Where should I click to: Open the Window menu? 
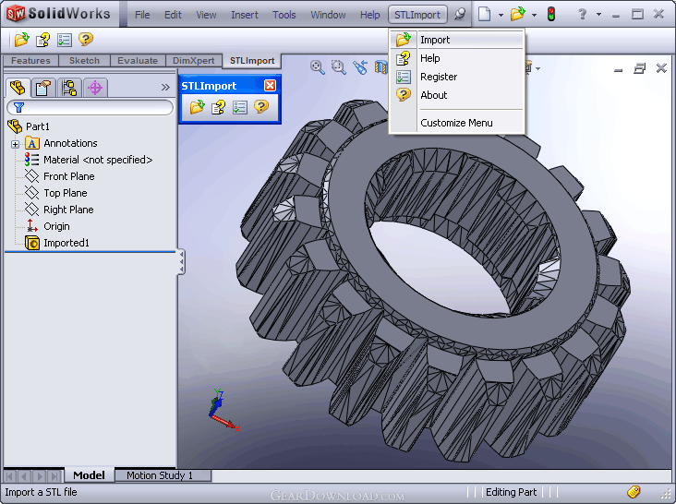(x=328, y=15)
